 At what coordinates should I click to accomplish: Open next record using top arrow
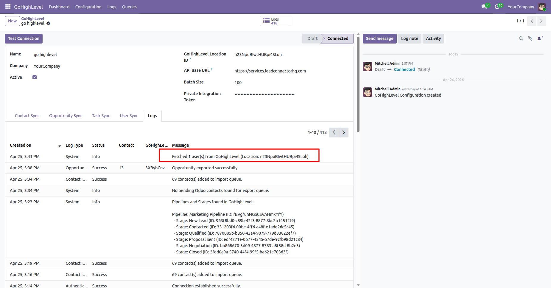tap(541, 21)
